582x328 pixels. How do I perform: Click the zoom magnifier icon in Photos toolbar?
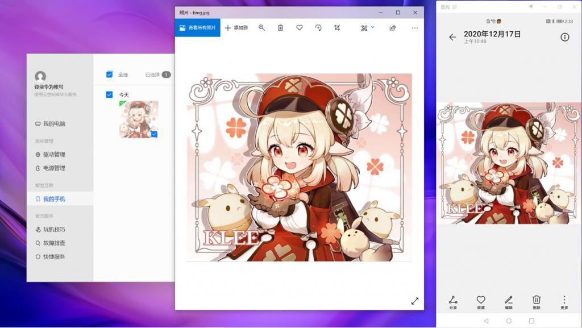261,28
